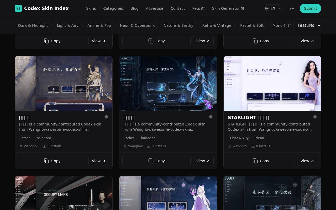336x210 pixels.
Task: Open the Contact nav link
Action: point(178,8)
